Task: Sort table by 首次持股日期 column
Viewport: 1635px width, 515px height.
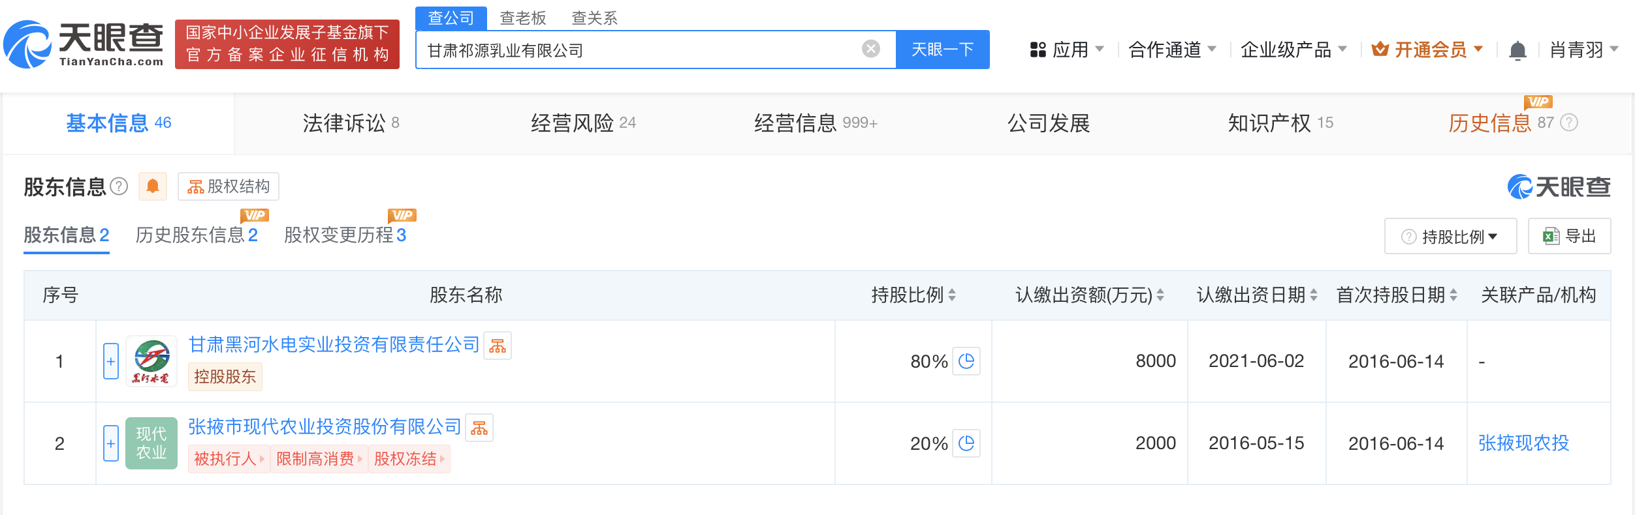Action: (x=1453, y=295)
